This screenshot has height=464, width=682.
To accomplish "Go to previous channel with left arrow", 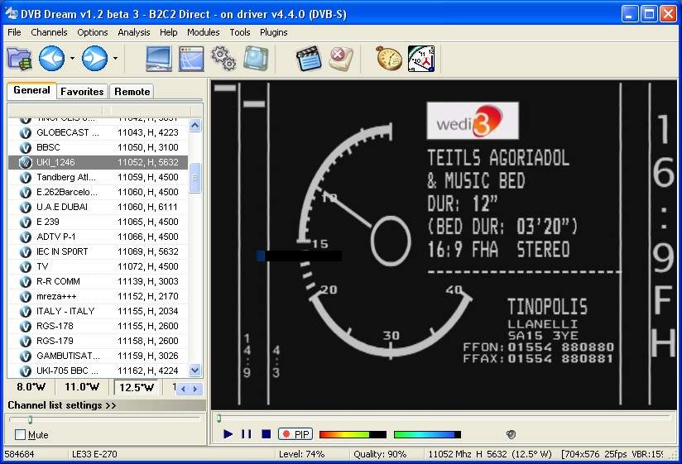I will [51, 59].
